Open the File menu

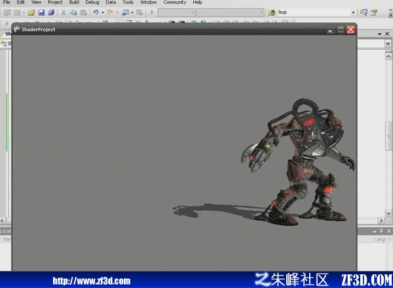click(x=7, y=2)
